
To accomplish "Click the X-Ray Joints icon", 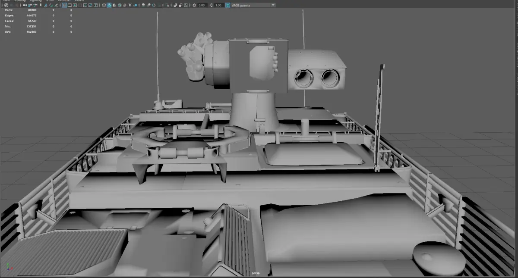I will pyautogui.click(x=186, y=5).
